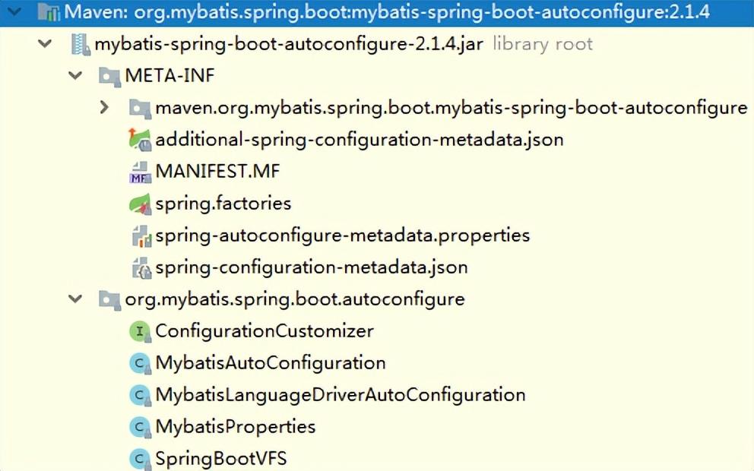Viewport: 754px width, 471px height.
Task: Select the spring.factories file
Action: pos(223,204)
